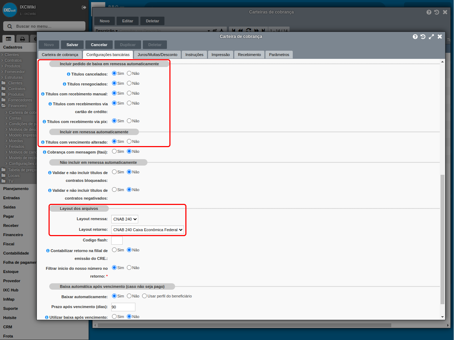Click info icon for recebimento via pix
This screenshot has height=340, width=454.
(x=44, y=122)
